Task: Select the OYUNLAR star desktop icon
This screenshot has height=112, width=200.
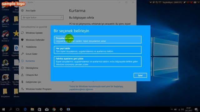Action: 16,35
